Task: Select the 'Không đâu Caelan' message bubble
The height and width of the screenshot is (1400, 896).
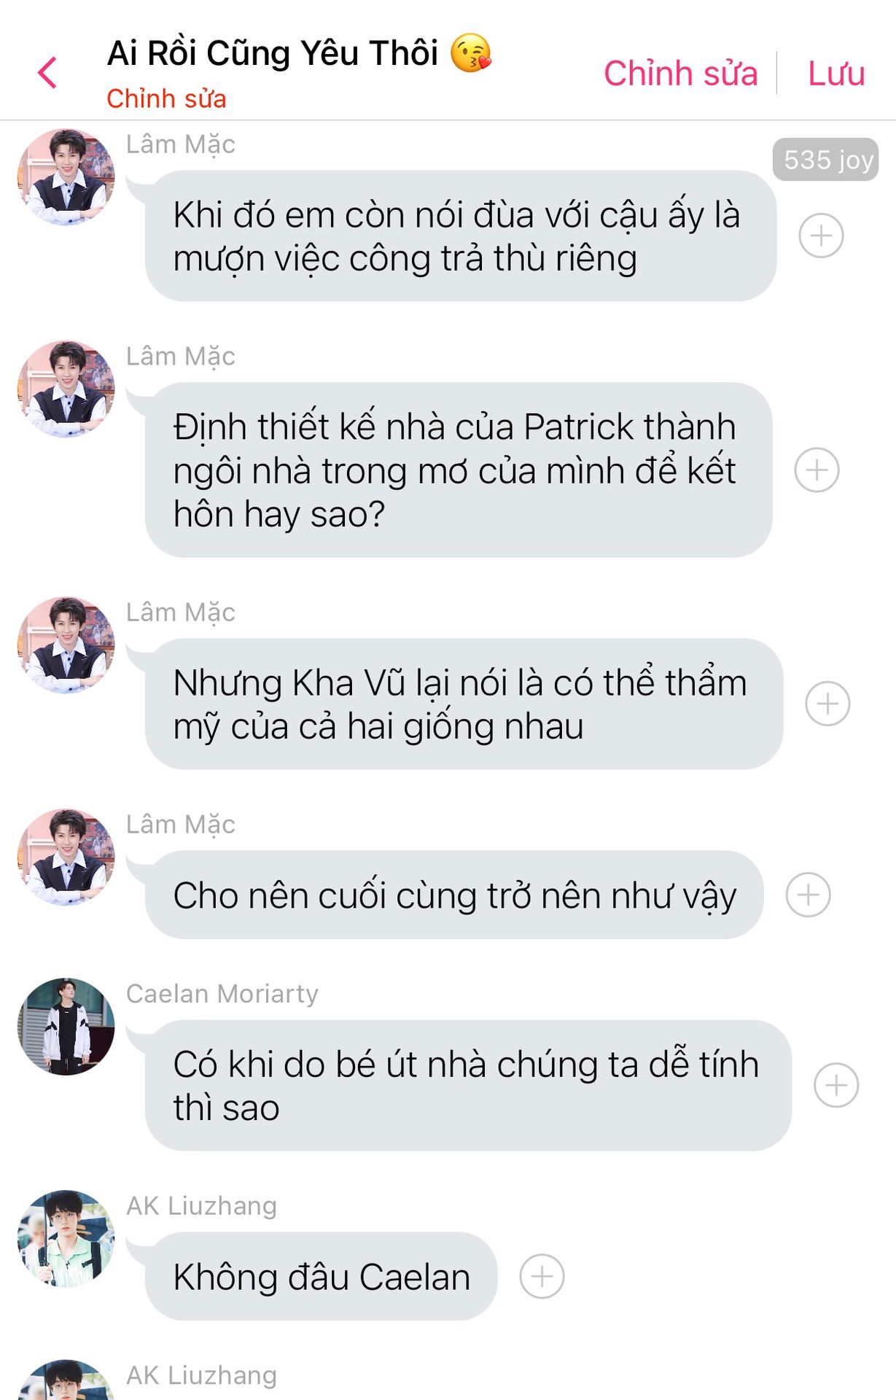Action: tap(322, 1276)
